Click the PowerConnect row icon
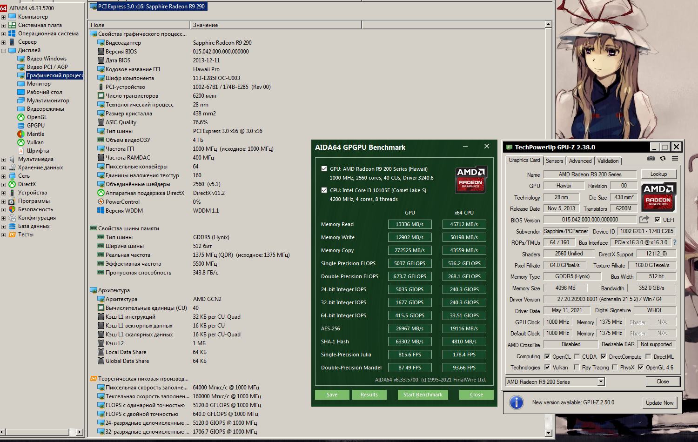The height and width of the screenshot is (442, 698). (101, 202)
